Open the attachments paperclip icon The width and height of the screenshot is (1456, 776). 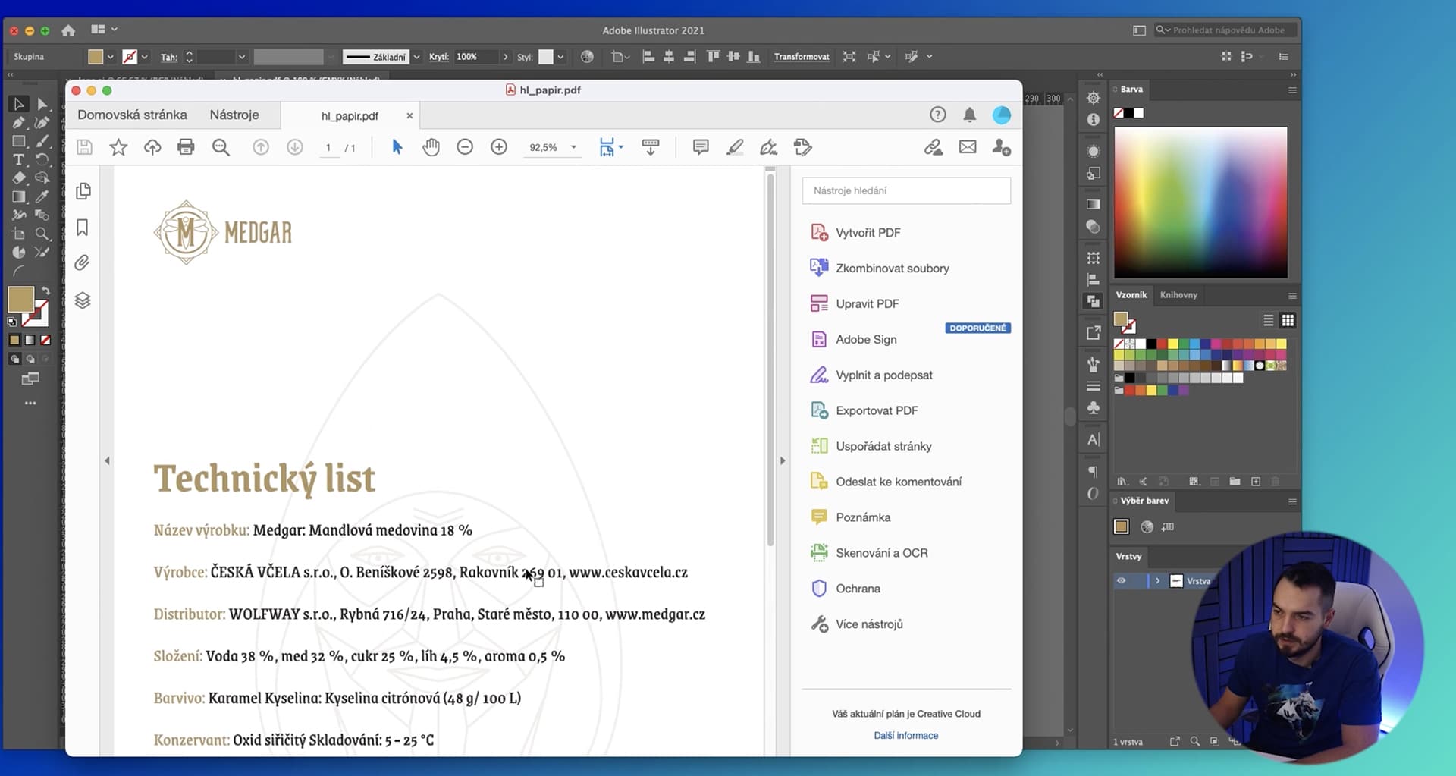point(83,263)
